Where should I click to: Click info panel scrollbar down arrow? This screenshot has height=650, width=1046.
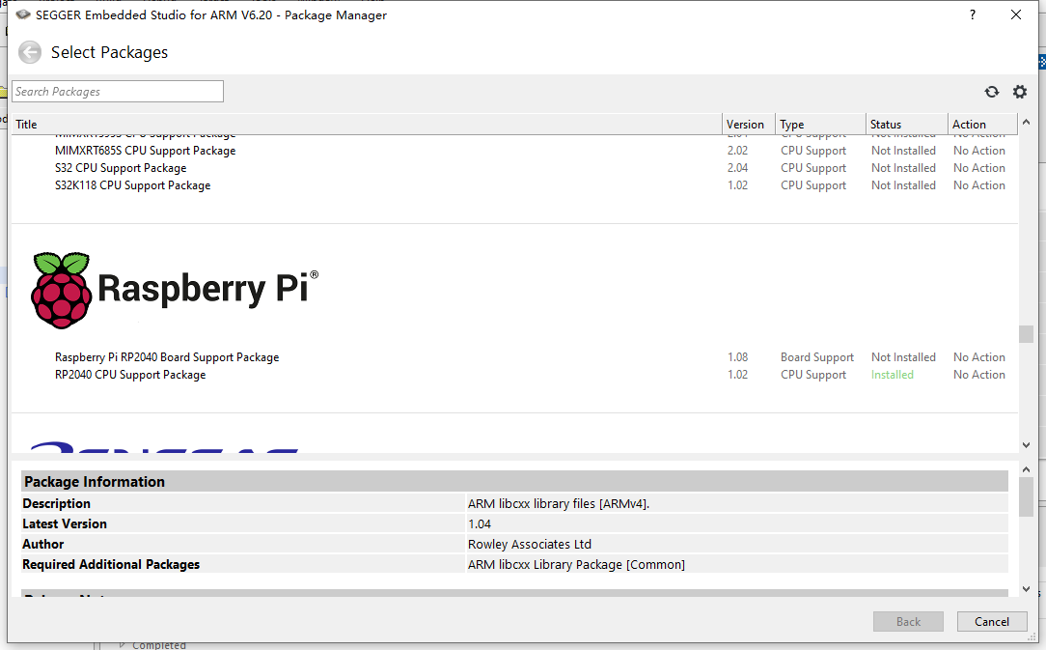1026,588
